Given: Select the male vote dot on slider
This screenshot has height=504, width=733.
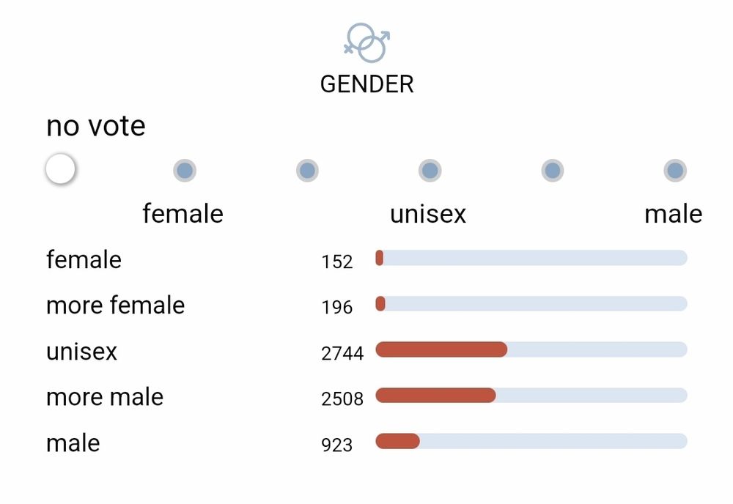Looking at the screenshot, I should (x=674, y=171).
